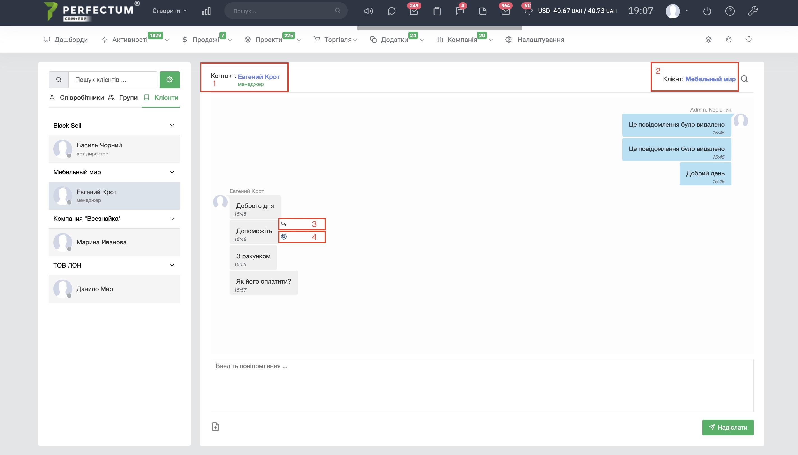Collapse the Black Soil client group

click(172, 126)
